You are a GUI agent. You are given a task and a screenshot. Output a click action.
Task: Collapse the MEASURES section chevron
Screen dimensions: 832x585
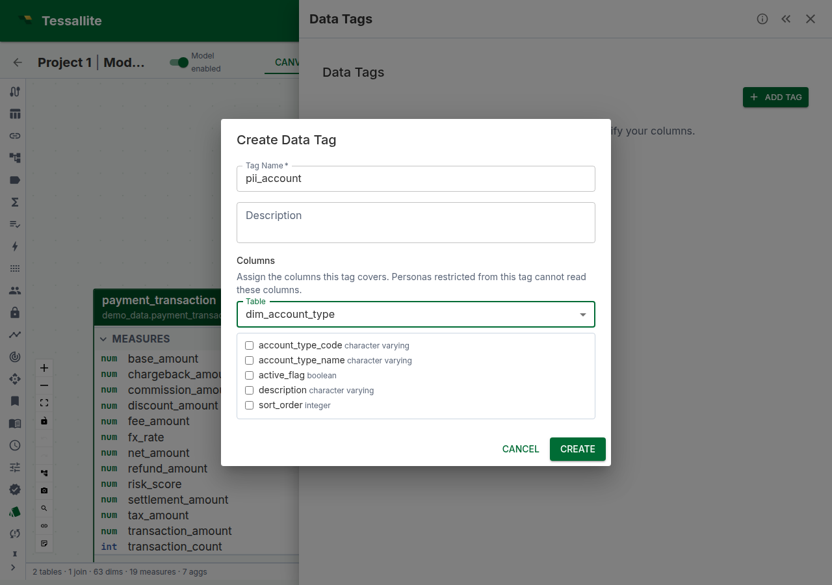click(103, 339)
